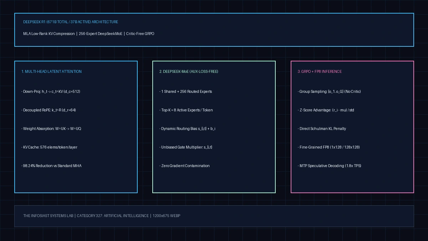This screenshot has width=428, height=241.
Task: Click the Fine-Grained FP8 line
Action: click(329, 147)
